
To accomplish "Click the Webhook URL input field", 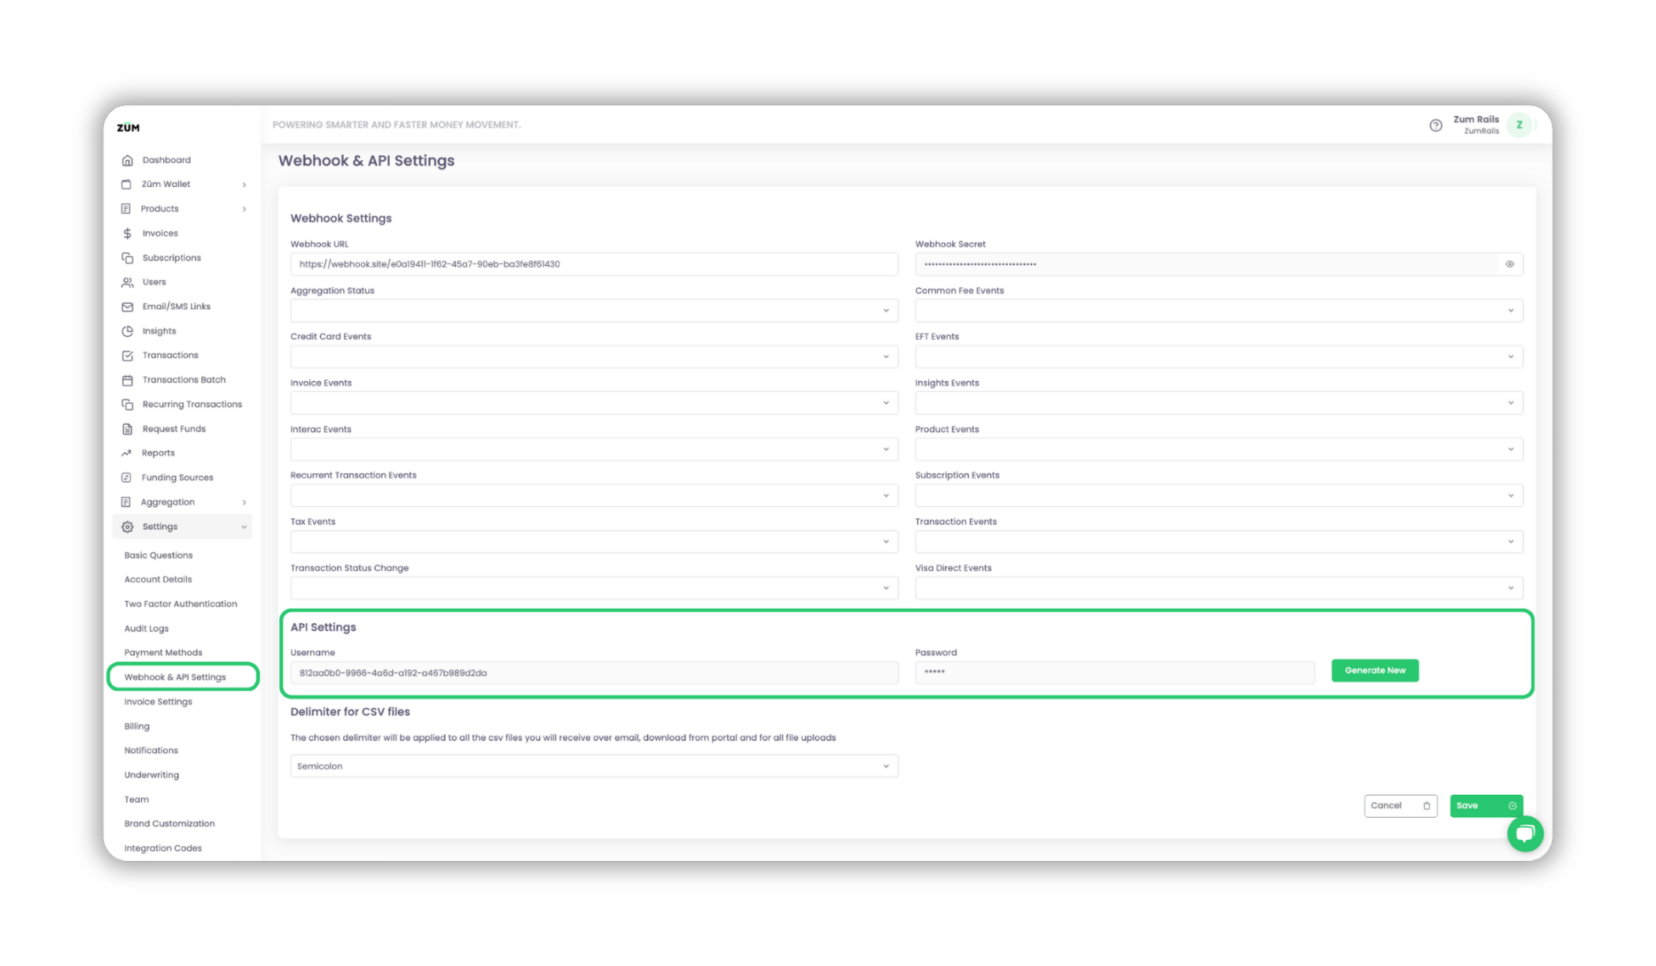I will click(x=594, y=264).
